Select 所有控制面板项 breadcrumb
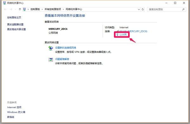The width and height of the screenshot is (190, 124). [x=53, y=9]
